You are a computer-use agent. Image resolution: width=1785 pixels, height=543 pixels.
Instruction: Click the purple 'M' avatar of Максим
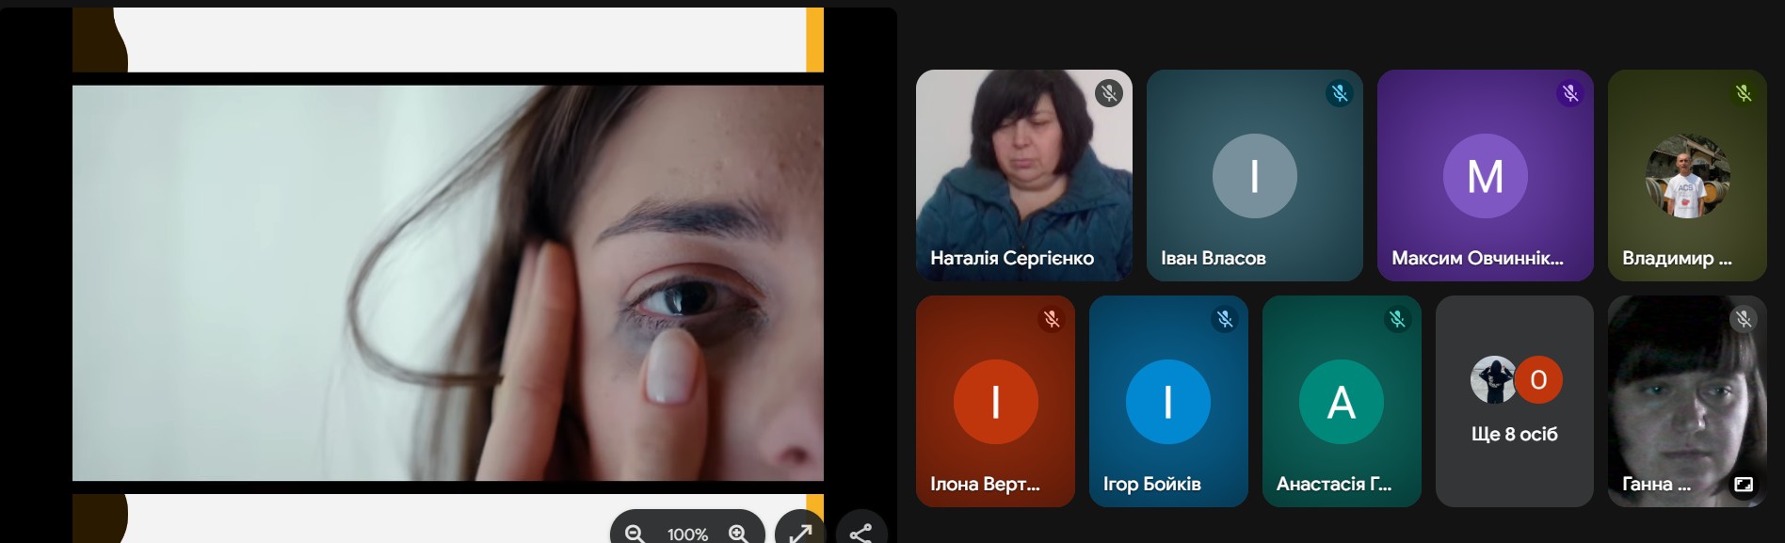[1485, 176]
